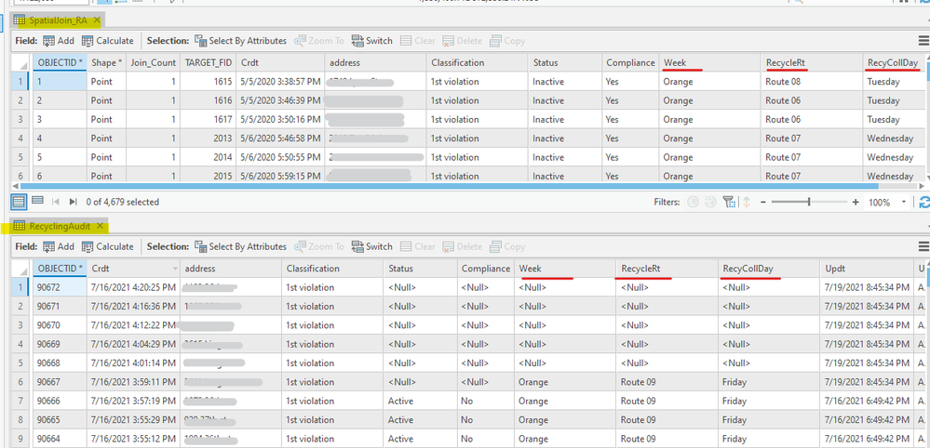Toggle filter by extent icon

point(729,202)
